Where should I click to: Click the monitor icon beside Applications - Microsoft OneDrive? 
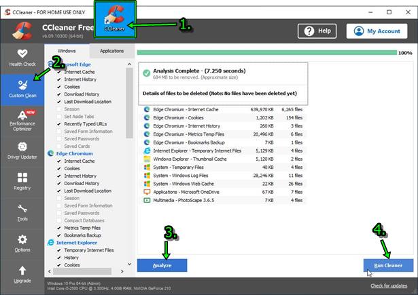[147, 192]
